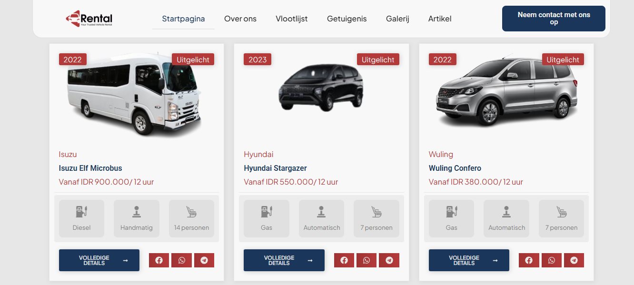Share Isuzu Elf Microbus on Facebook
This screenshot has width=634, height=285.
click(159, 260)
